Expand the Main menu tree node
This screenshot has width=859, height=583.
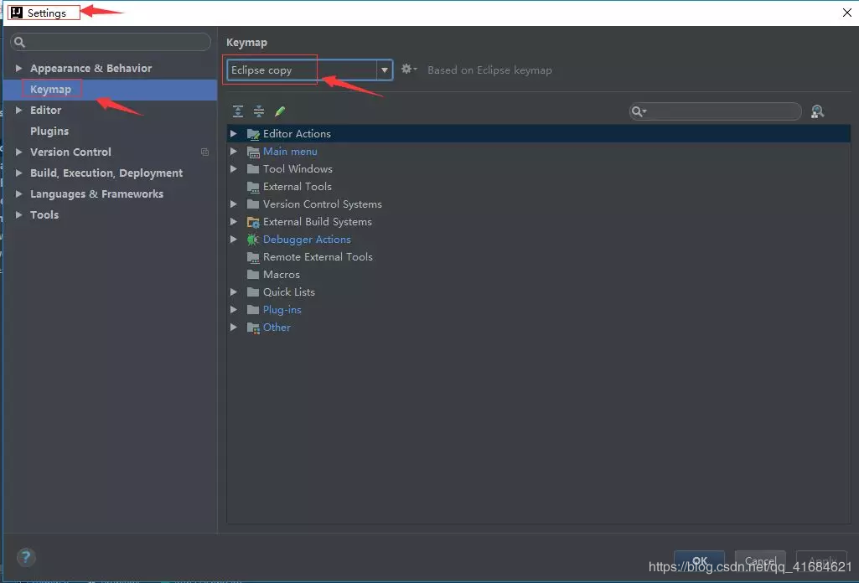(x=233, y=151)
